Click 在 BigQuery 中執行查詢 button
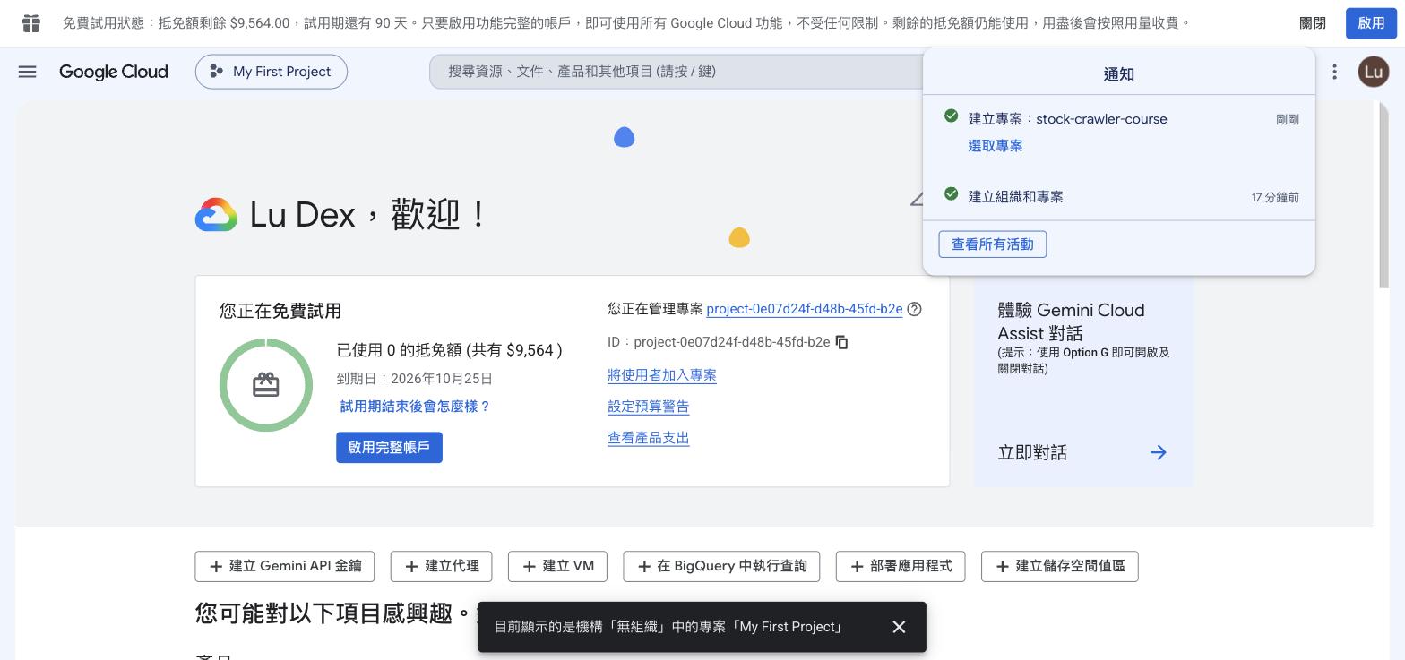The image size is (1405, 660). click(721, 566)
